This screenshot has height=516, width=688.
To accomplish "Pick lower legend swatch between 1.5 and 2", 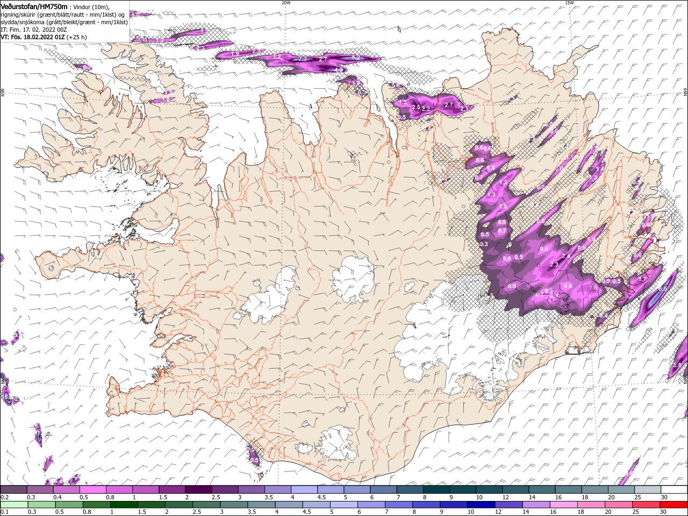I will point(151,504).
